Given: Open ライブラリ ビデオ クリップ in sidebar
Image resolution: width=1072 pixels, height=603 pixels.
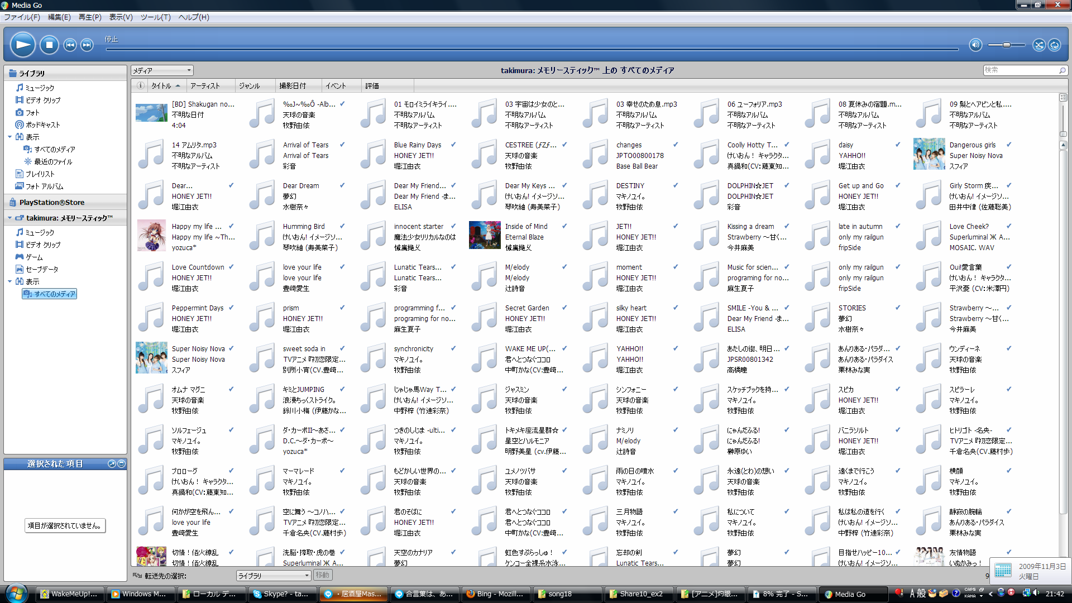Looking at the screenshot, I should [x=38, y=100].
